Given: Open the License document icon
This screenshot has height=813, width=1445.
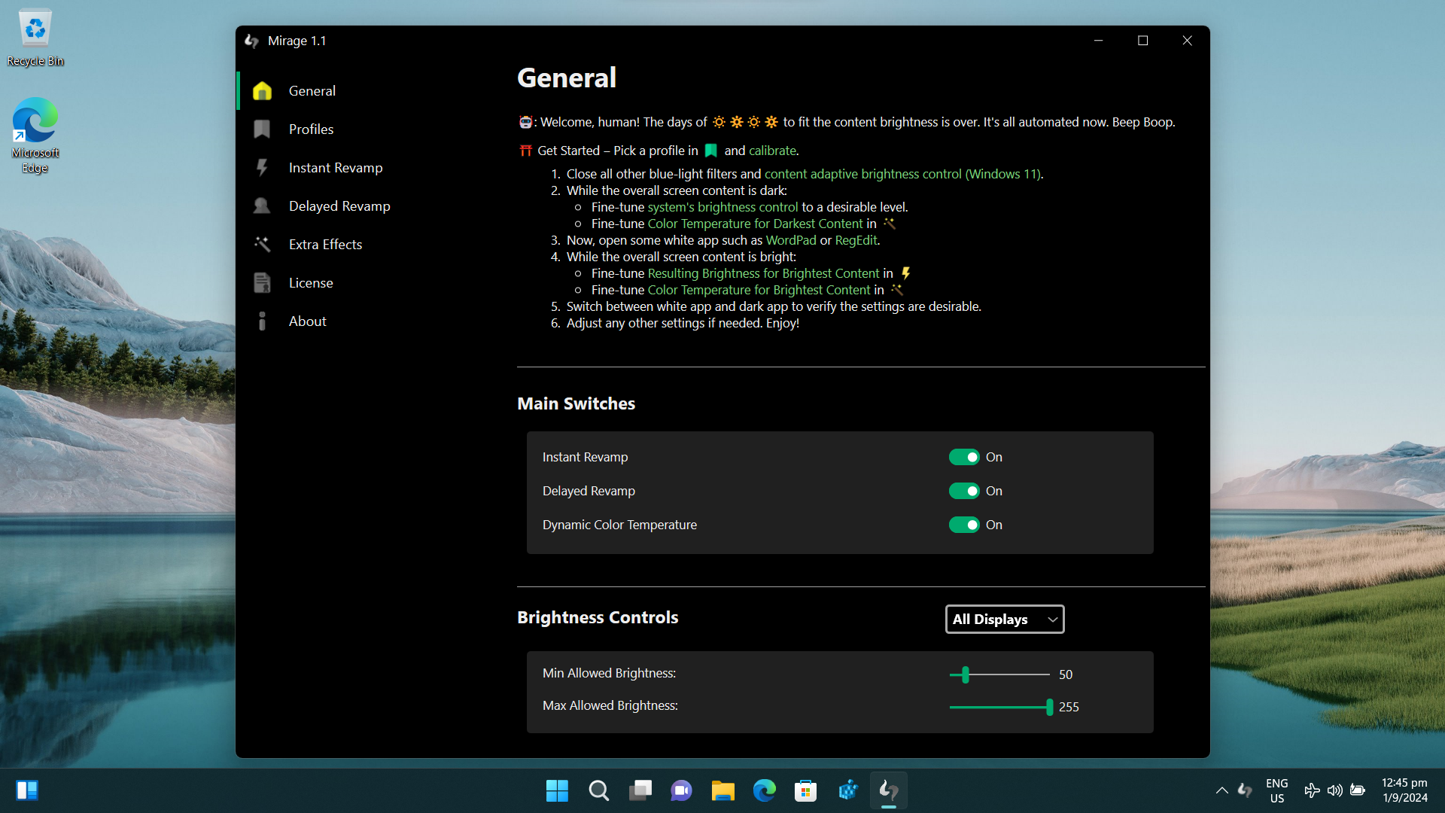Looking at the screenshot, I should 261,282.
